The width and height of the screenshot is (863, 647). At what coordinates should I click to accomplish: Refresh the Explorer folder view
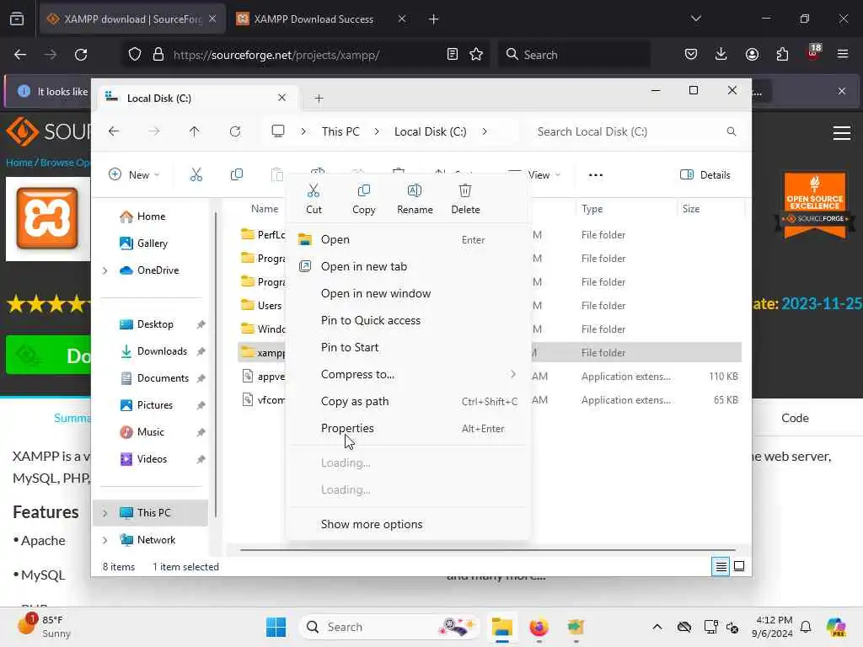[235, 131]
